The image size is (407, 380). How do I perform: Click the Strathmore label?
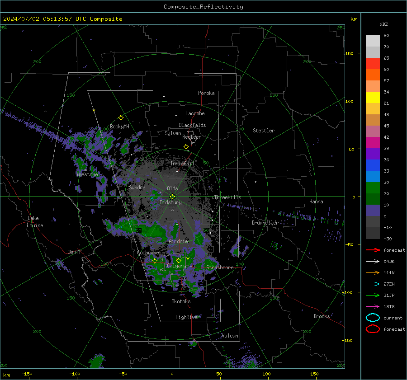[x=220, y=267]
